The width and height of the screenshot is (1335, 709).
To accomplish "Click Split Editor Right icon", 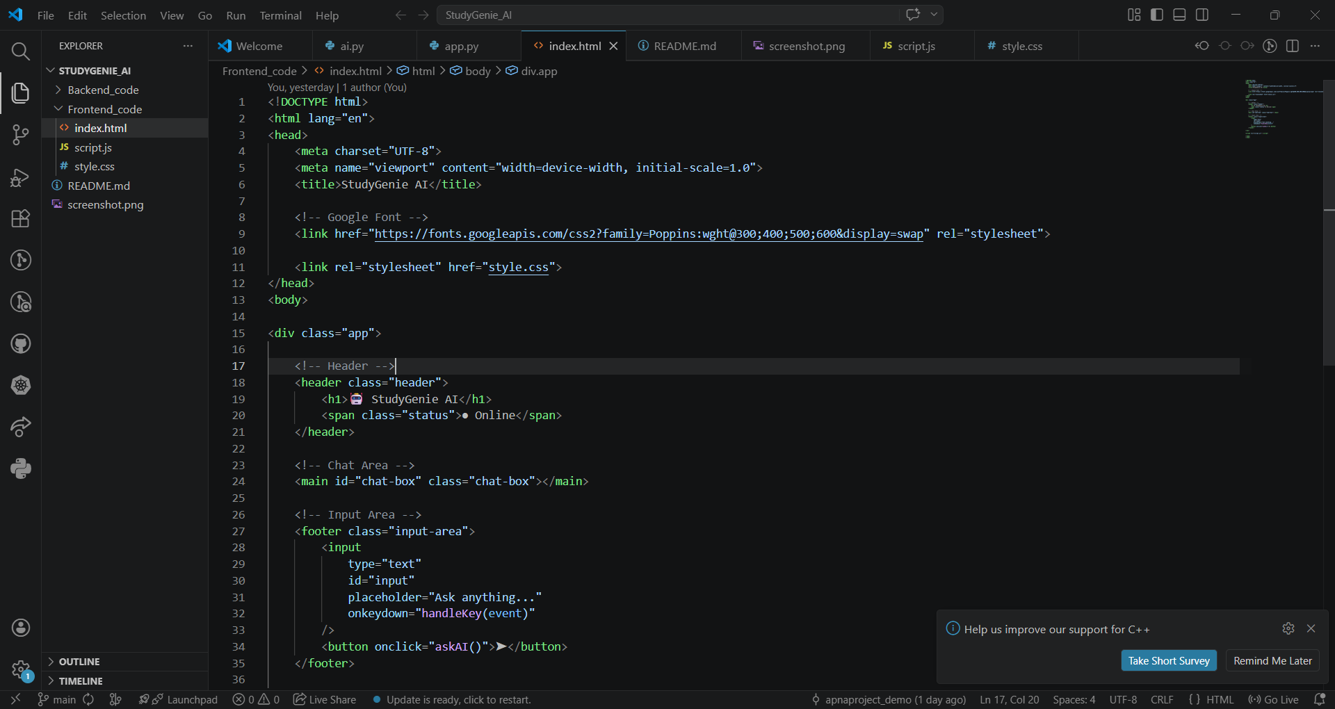I will coord(1292,46).
